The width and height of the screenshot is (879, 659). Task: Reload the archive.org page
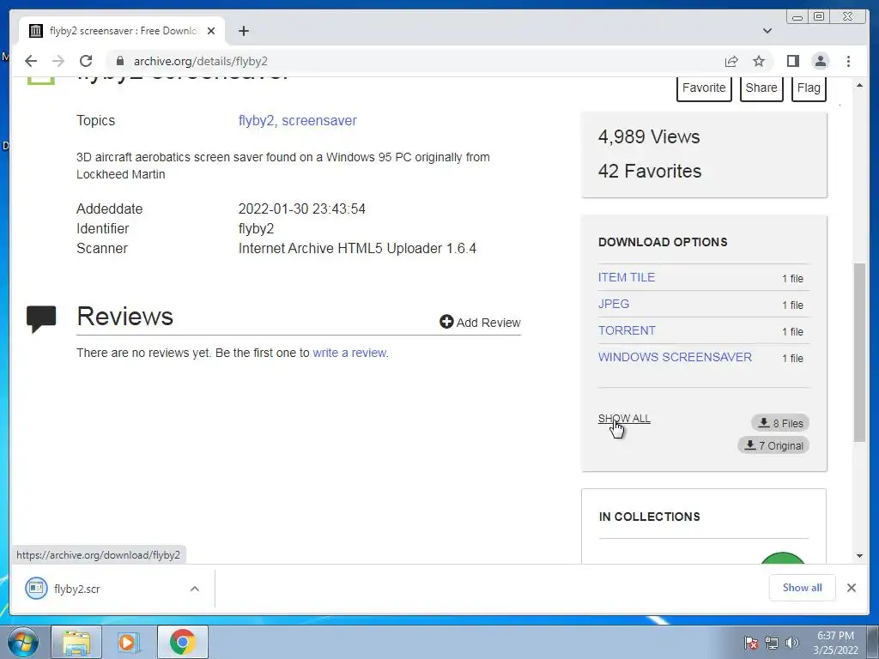click(86, 61)
